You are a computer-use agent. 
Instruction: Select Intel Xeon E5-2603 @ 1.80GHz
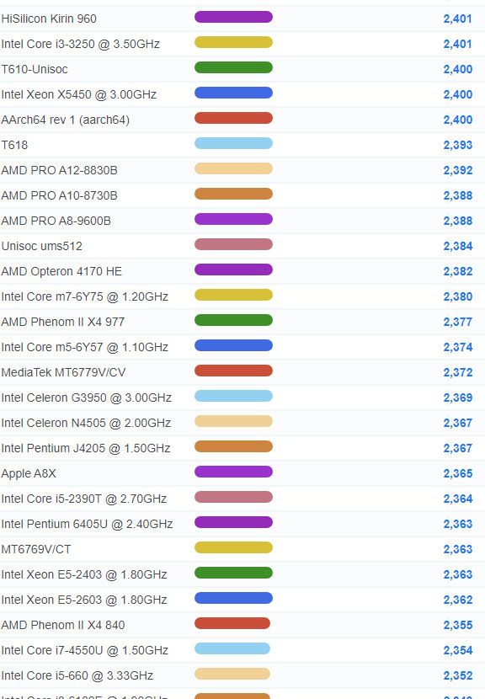click(84, 600)
